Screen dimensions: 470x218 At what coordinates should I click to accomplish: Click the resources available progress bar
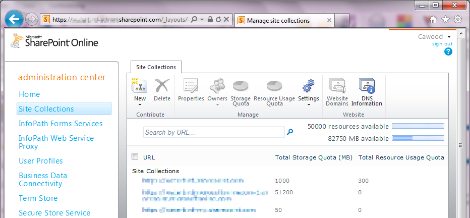(x=418, y=126)
